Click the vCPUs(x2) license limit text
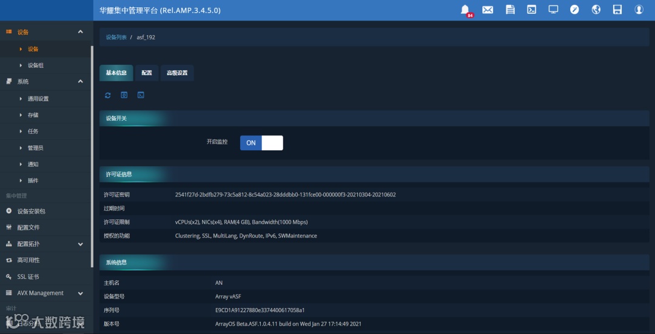Viewport: 655px width, 334px height. pyautogui.click(x=241, y=222)
